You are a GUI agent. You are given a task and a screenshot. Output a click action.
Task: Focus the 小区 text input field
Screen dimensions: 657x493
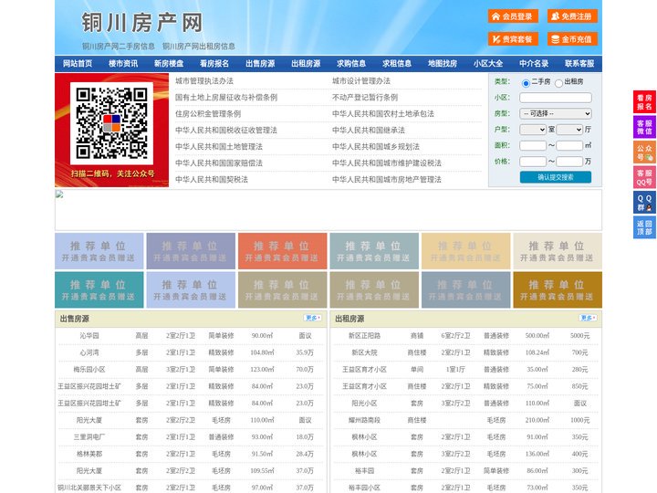click(556, 98)
